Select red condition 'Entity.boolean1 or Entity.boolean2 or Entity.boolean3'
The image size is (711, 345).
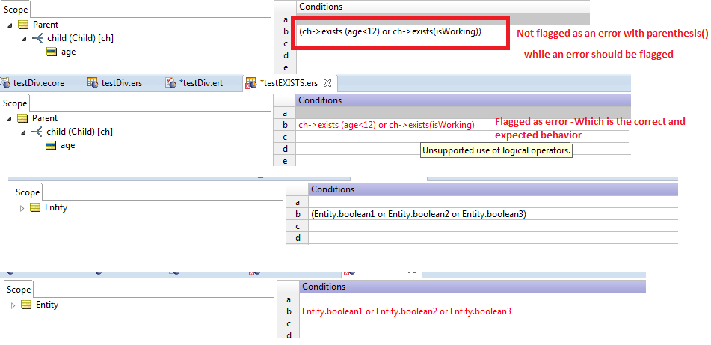tap(407, 311)
